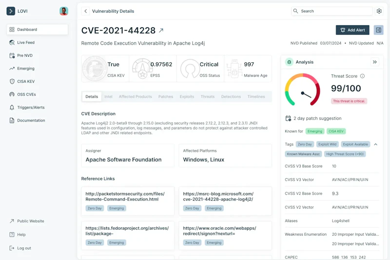This screenshot has width=390, height=260.
Task: Click the threat score gauge dial
Action: tap(302, 90)
